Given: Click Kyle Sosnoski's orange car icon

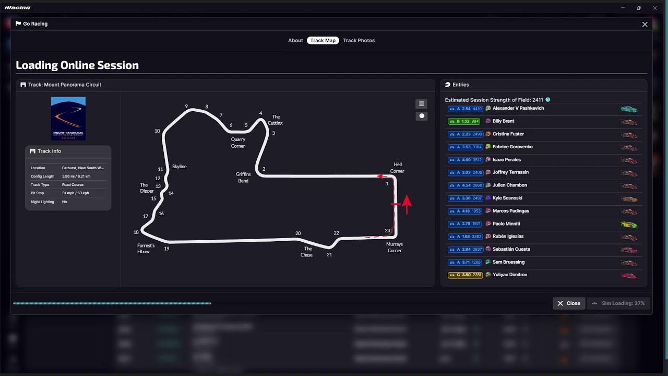Looking at the screenshot, I should click(629, 199).
